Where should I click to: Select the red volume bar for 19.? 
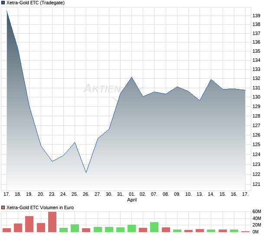pos(29,224)
